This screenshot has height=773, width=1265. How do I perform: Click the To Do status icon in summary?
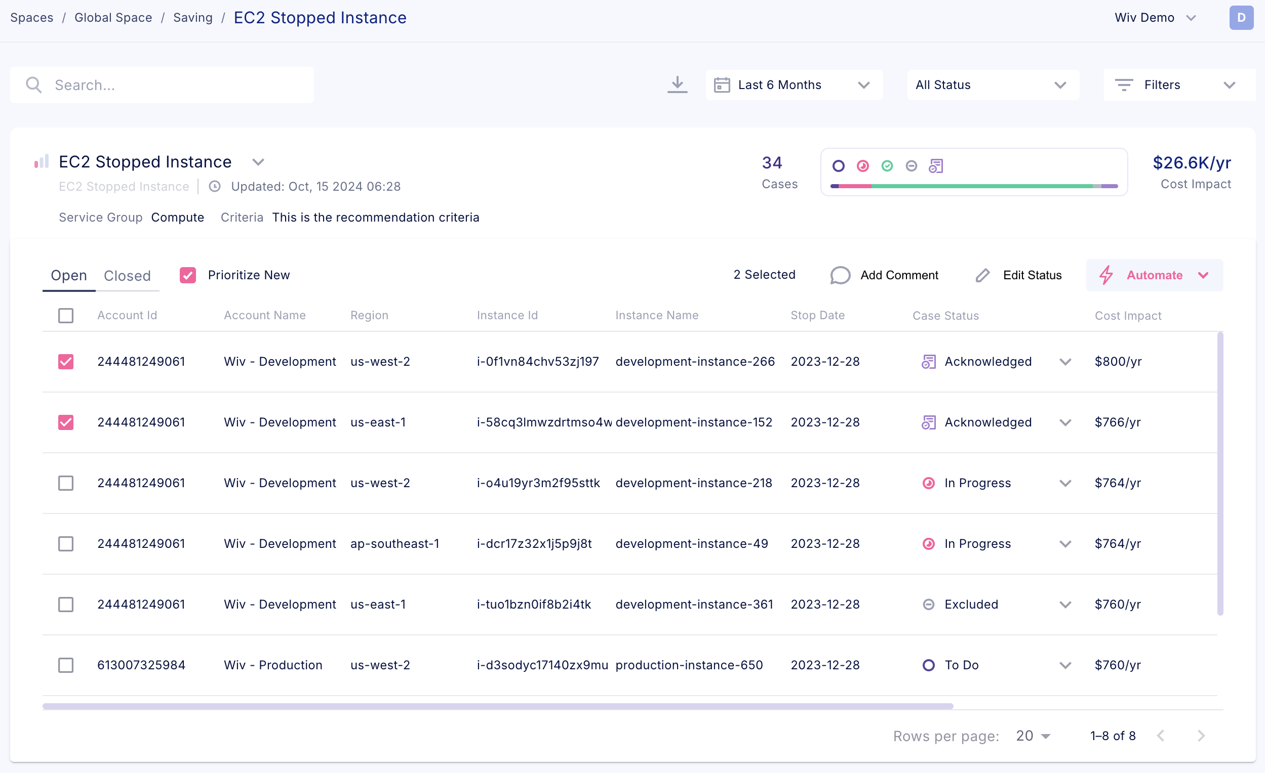click(839, 166)
